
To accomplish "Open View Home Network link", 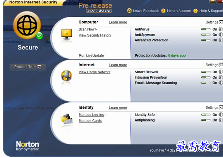I will pyautogui.click(x=95, y=72).
